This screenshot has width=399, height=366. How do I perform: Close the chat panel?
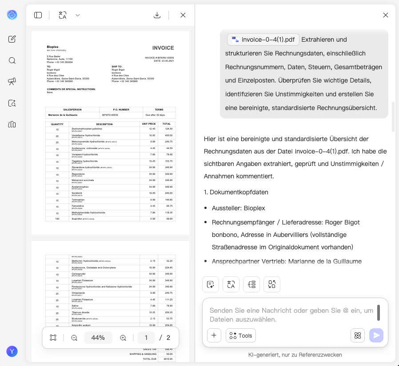tap(386, 15)
